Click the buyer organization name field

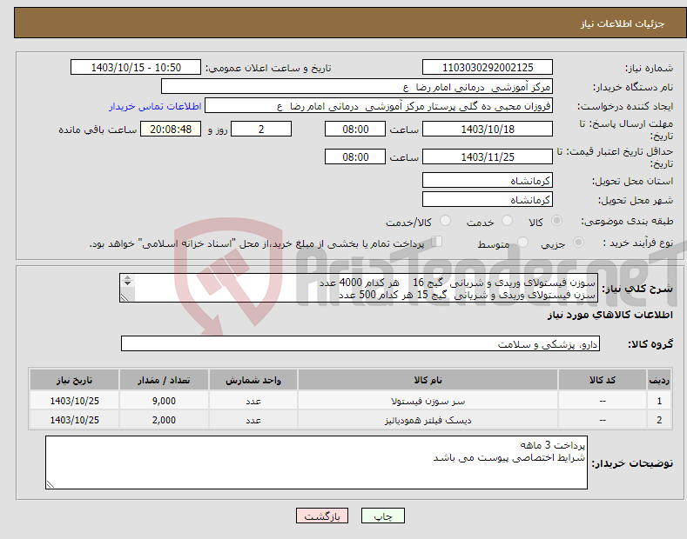pyautogui.click(x=357, y=87)
